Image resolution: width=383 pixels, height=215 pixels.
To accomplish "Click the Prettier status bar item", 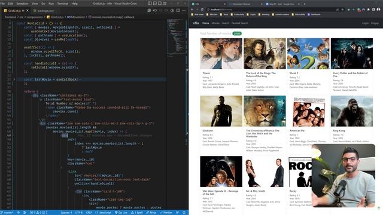I will point(166,213).
